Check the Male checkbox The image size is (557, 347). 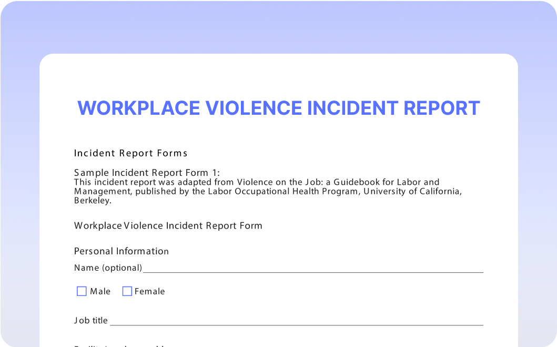[82, 291]
